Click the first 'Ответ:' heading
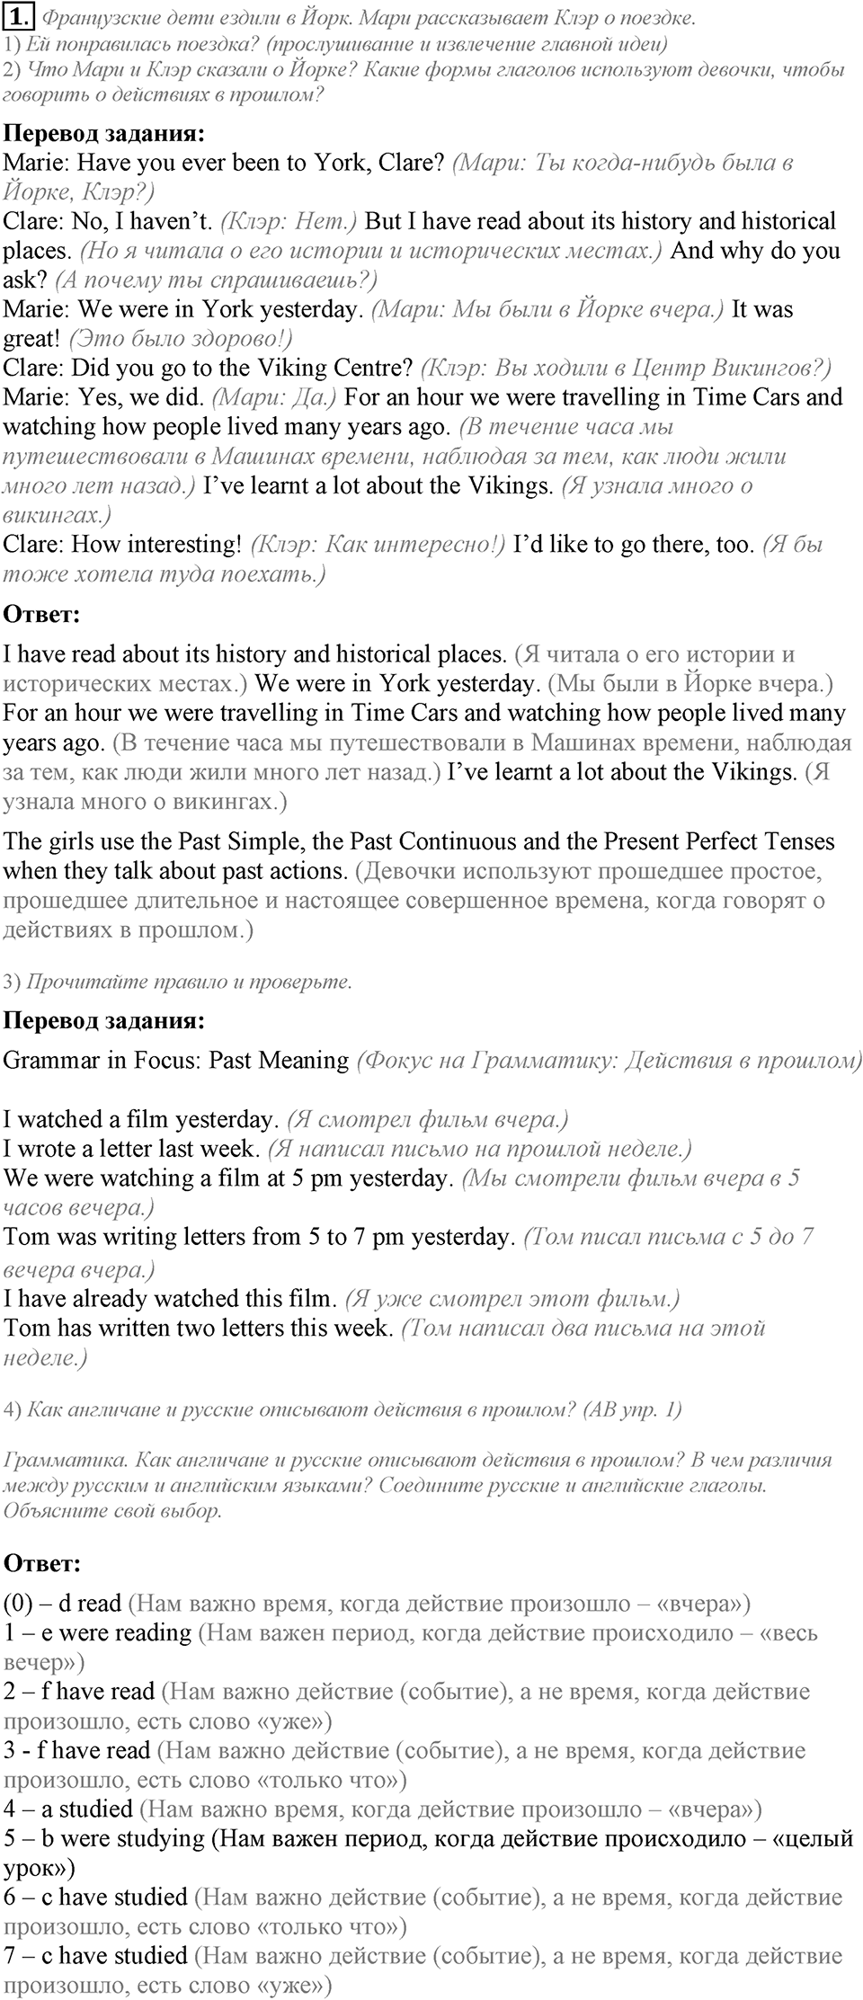 coord(42,615)
